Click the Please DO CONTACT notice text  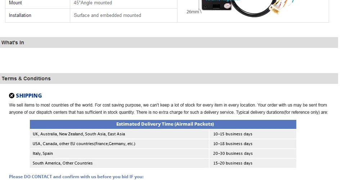[76, 177]
